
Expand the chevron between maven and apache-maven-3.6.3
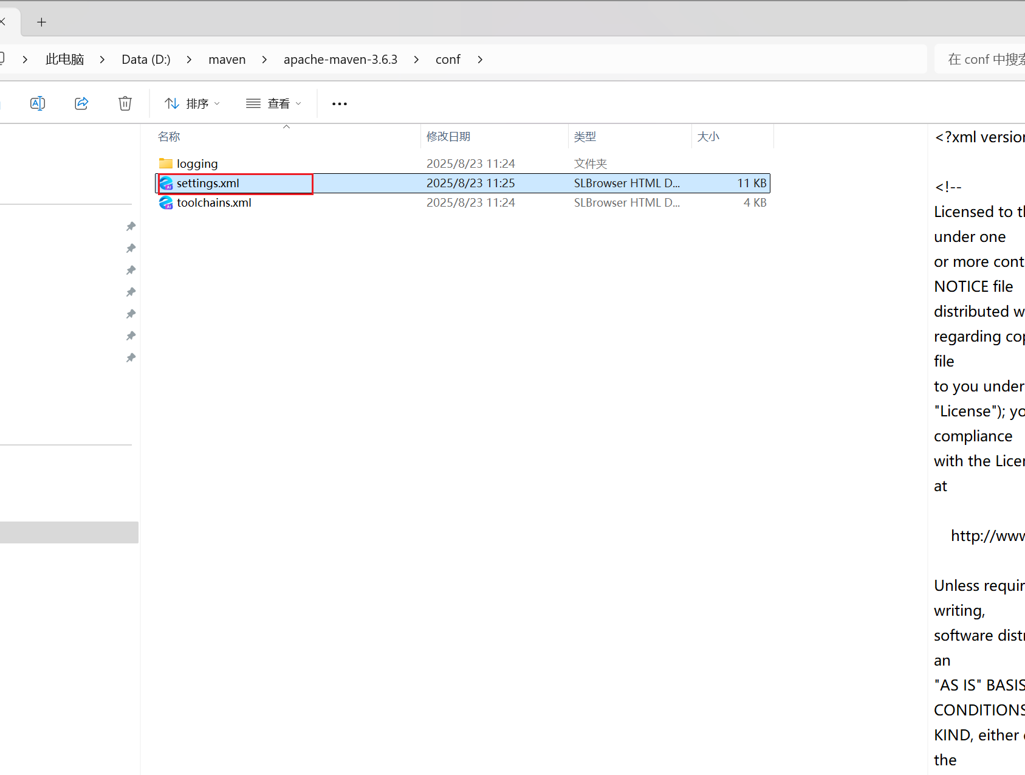pyautogui.click(x=264, y=60)
